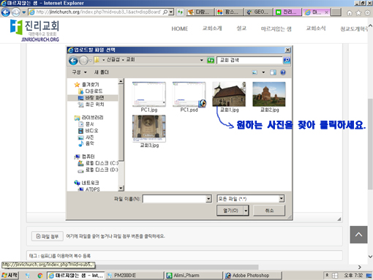Switch to the GEO browser tab
Image resolution: width=373 pixels, height=280 pixels.
258,12
